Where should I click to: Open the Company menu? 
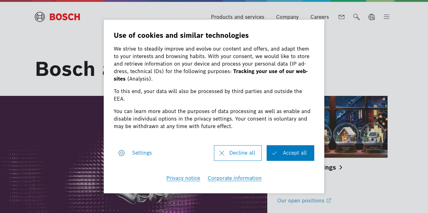click(287, 17)
